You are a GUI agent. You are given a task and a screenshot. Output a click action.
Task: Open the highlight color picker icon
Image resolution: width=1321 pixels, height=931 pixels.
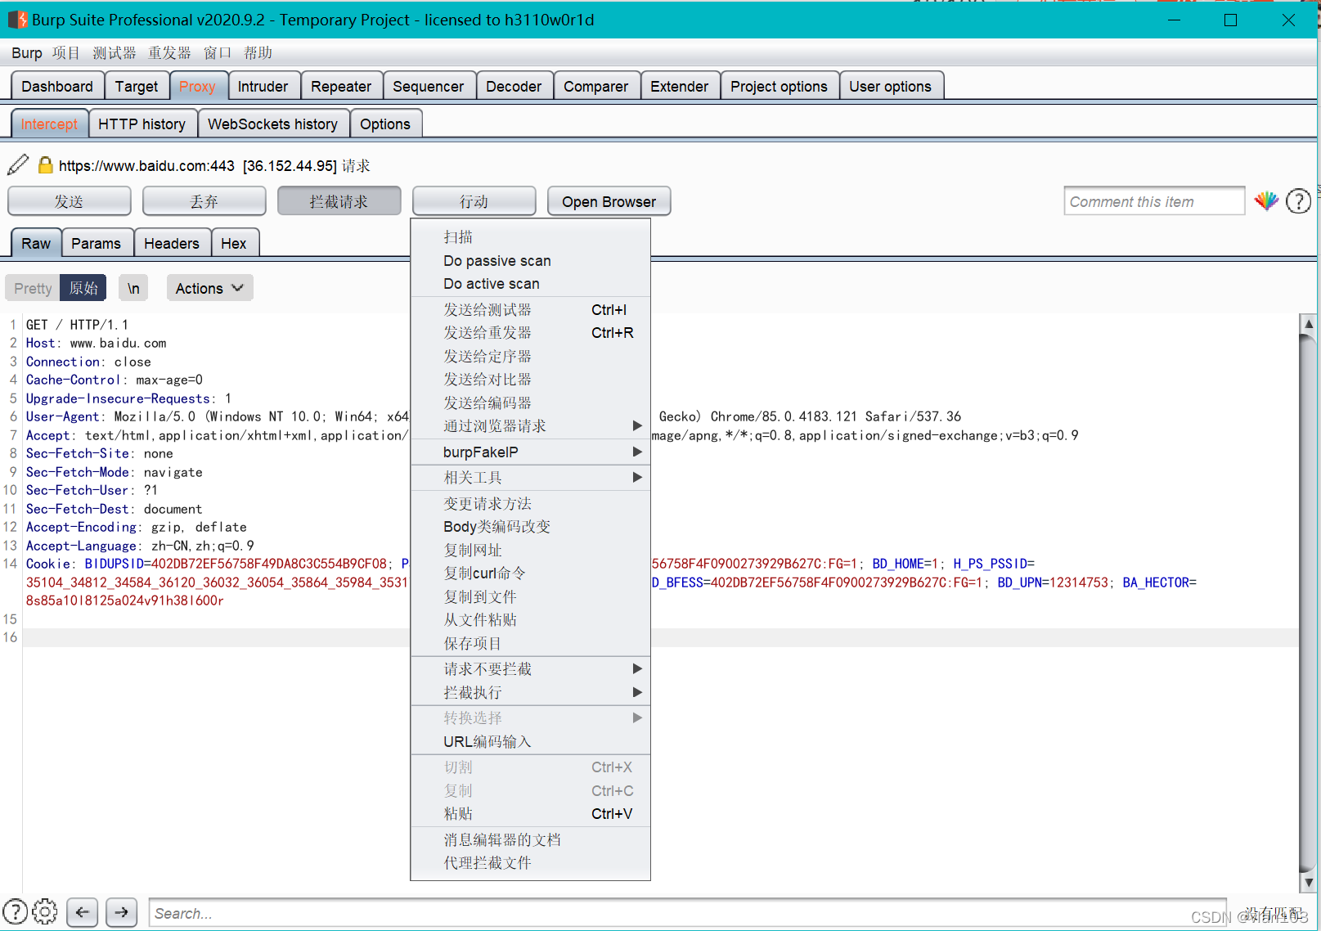click(x=1266, y=201)
